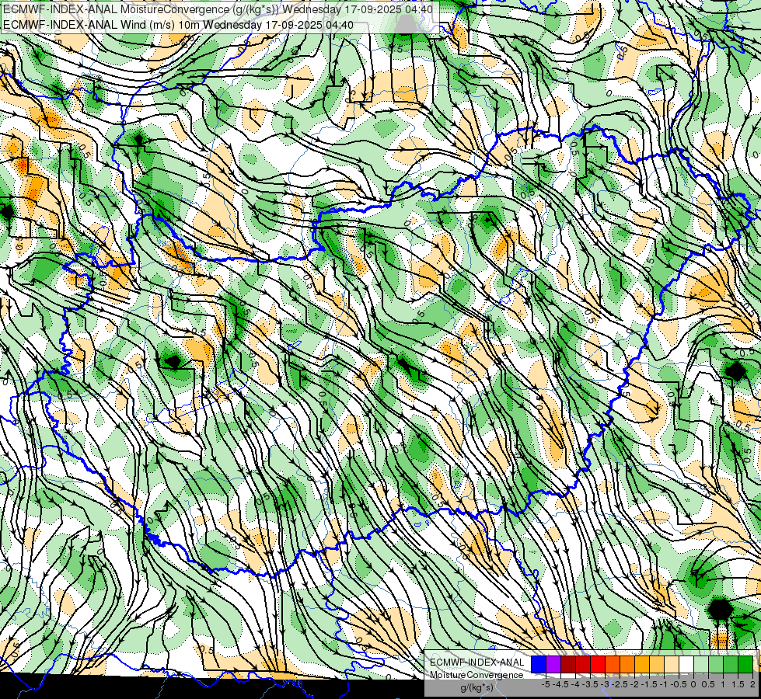The width and height of the screenshot is (761, 699).
Task: Click the white legend swatch before 0
Action: tap(686, 664)
